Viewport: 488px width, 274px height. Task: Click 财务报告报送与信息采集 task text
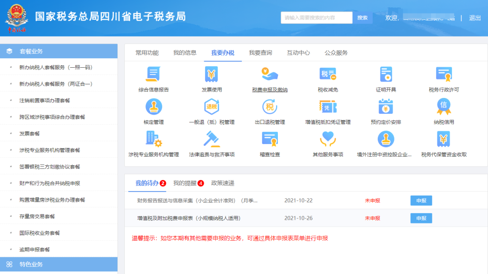point(197,200)
